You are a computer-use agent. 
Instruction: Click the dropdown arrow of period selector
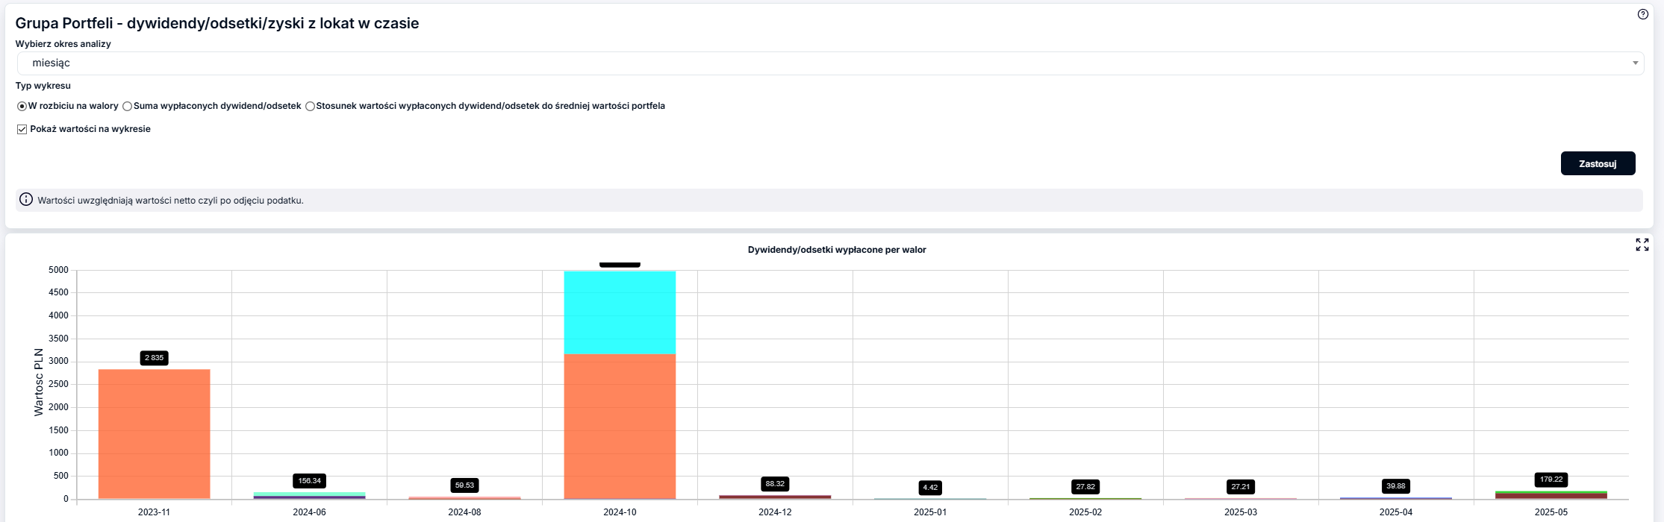[1635, 63]
